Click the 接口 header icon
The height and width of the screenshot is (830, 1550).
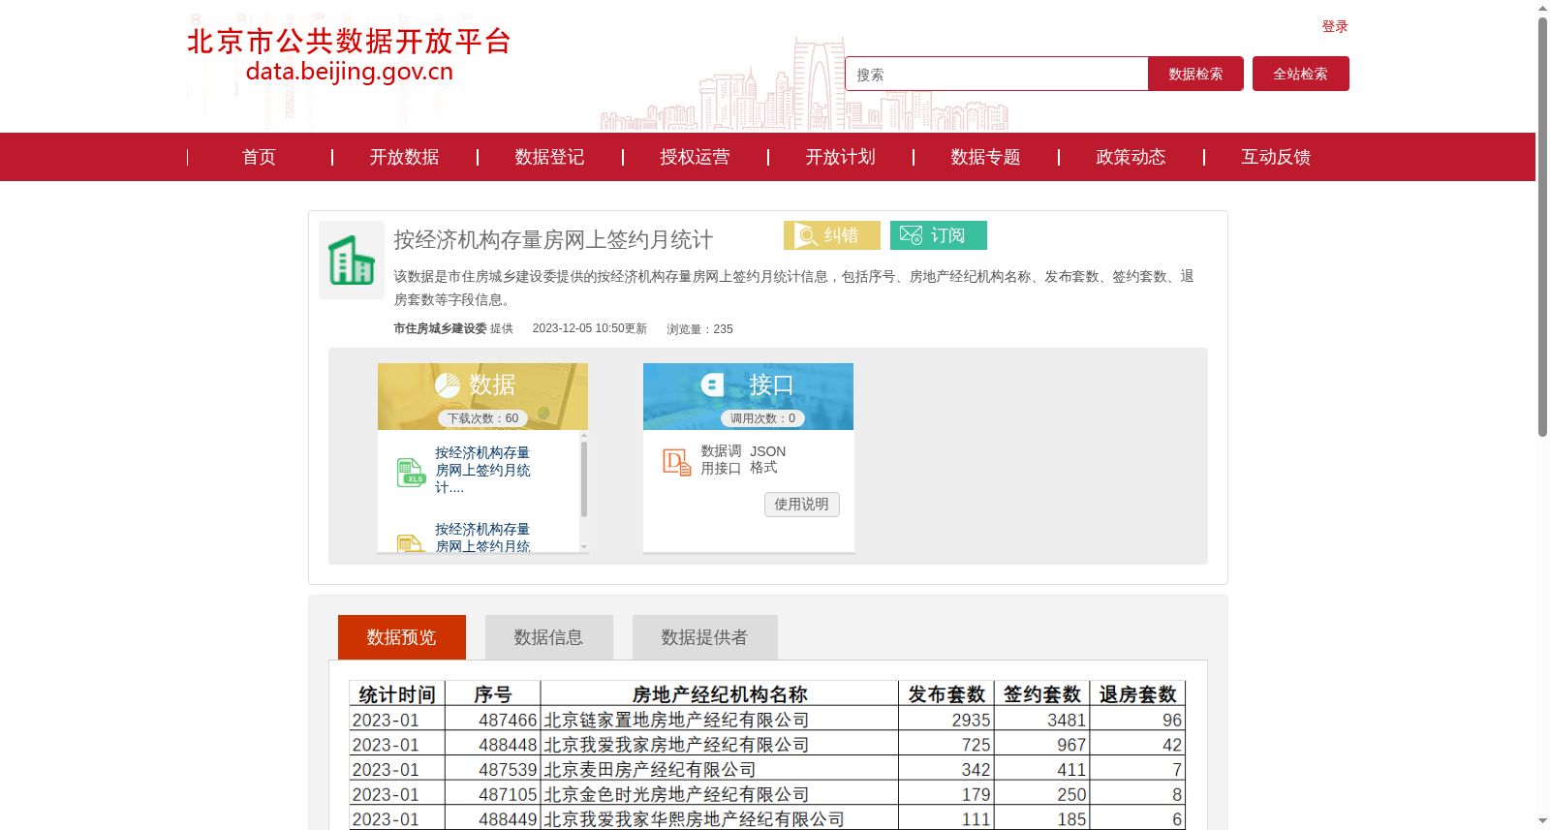click(713, 384)
